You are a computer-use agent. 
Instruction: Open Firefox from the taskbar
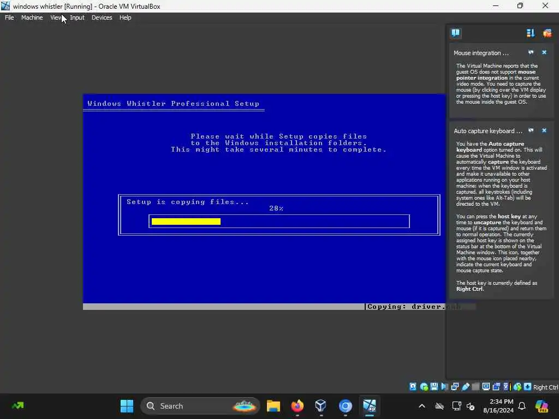[297, 406]
